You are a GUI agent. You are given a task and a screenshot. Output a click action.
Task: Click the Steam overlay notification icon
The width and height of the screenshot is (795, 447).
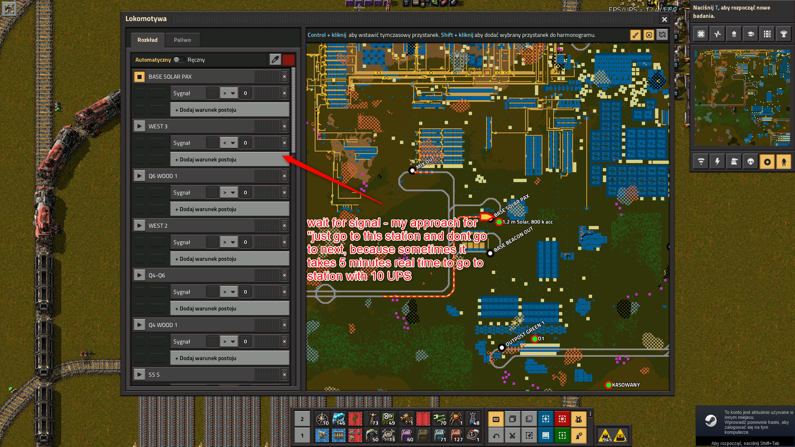tap(711, 421)
